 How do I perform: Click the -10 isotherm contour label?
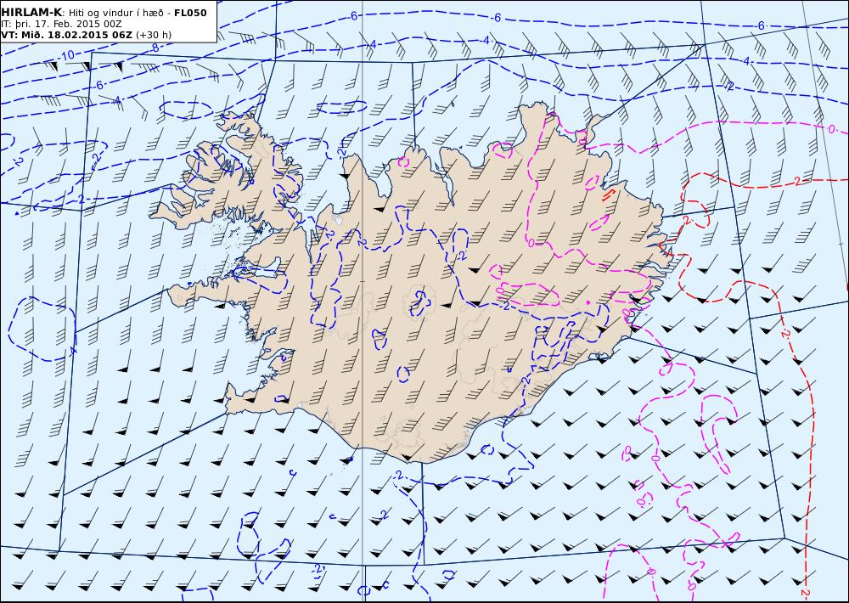[x=66, y=56]
